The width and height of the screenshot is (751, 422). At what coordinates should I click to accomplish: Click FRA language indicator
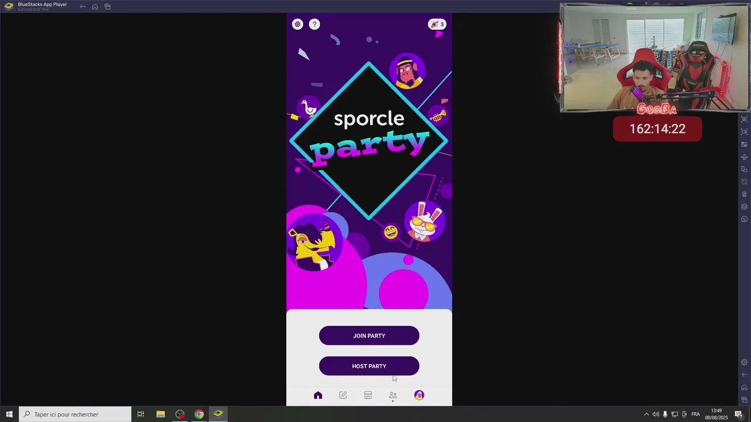[x=695, y=414]
